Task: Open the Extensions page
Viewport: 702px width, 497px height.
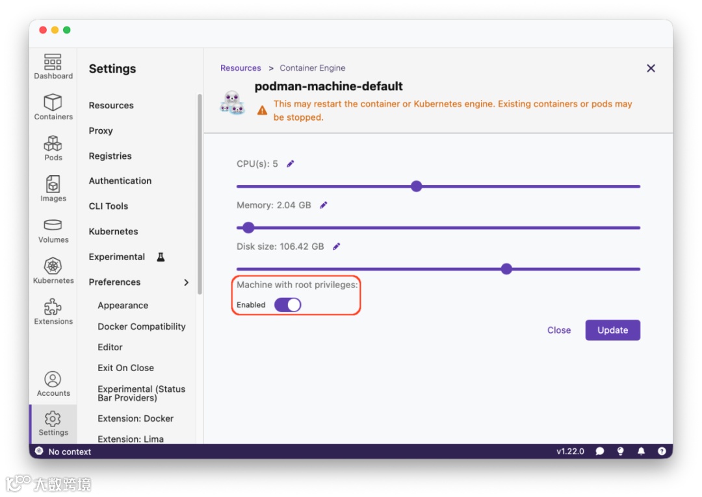Action: tap(53, 312)
